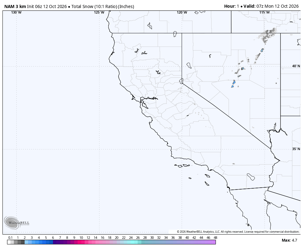
Task: Click the '6' color scale label
Action: (x=53, y=238)
